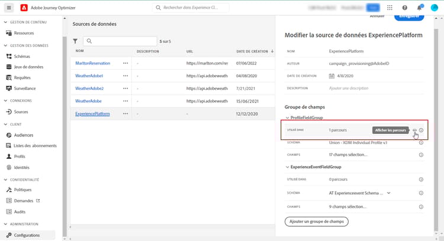The height and width of the screenshot is (241, 444).
Task: Click the Afficher les parcours view icon
Action: coord(414,131)
